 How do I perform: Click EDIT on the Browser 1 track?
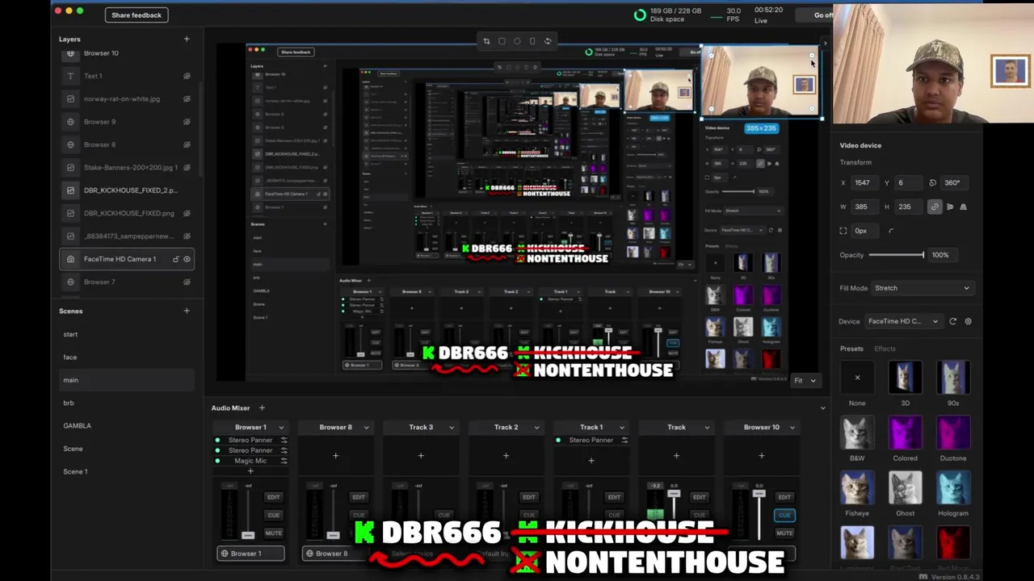tap(273, 497)
